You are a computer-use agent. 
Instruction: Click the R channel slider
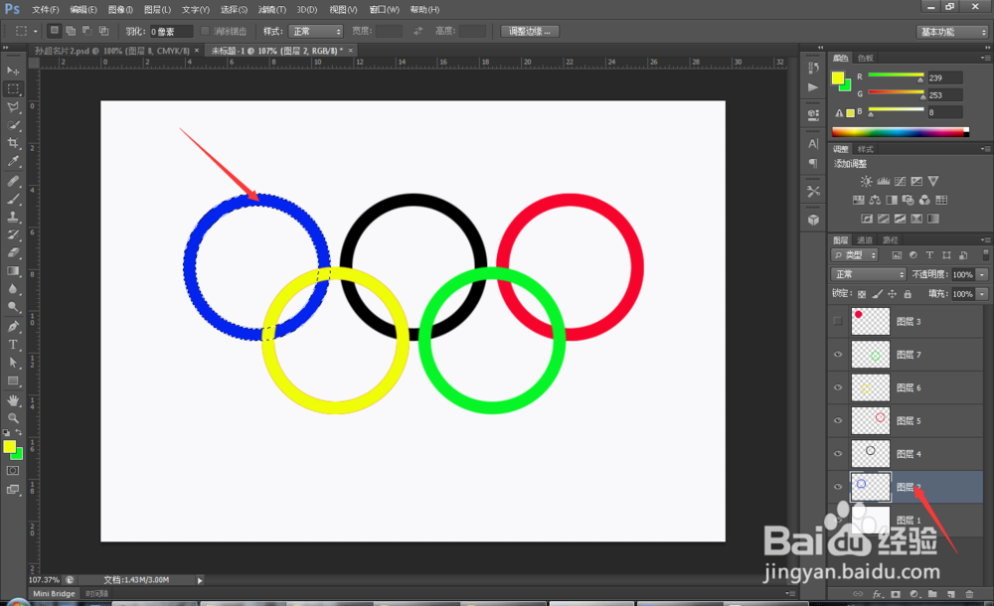click(896, 75)
